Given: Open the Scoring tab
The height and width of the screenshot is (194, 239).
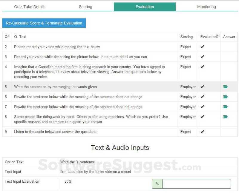Looking at the screenshot, I should (x=85, y=7).
